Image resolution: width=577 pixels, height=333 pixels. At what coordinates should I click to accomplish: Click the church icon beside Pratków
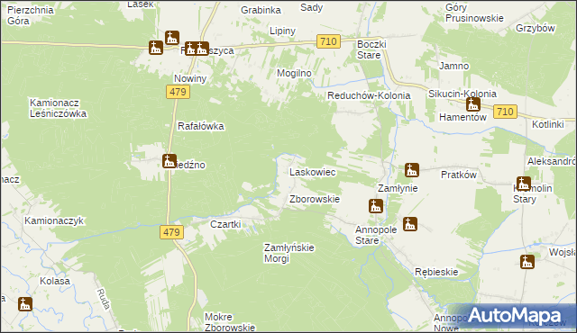pyautogui.click(x=412, y=170)
